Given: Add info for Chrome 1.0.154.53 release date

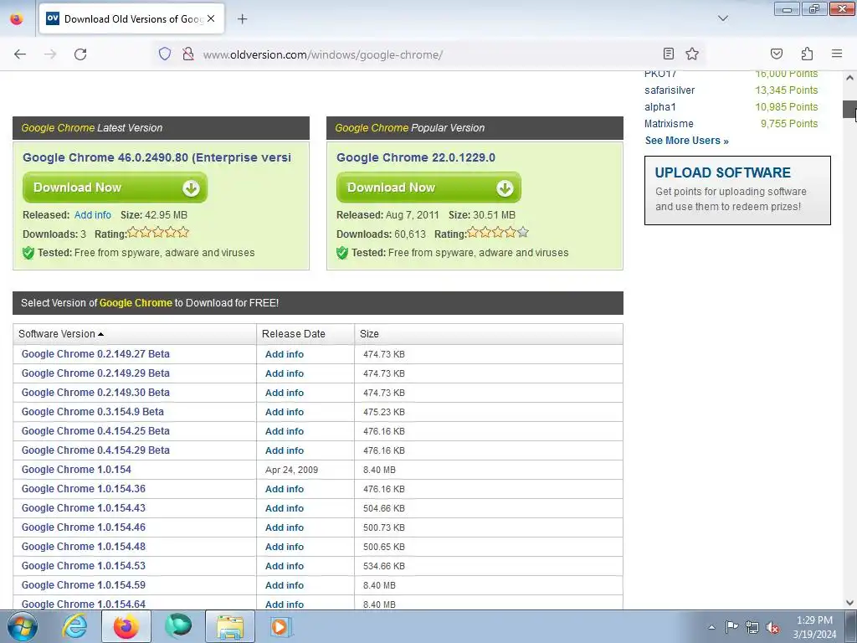Looking at the screenshot, I should pyautogui.click(x=285, y=566).
